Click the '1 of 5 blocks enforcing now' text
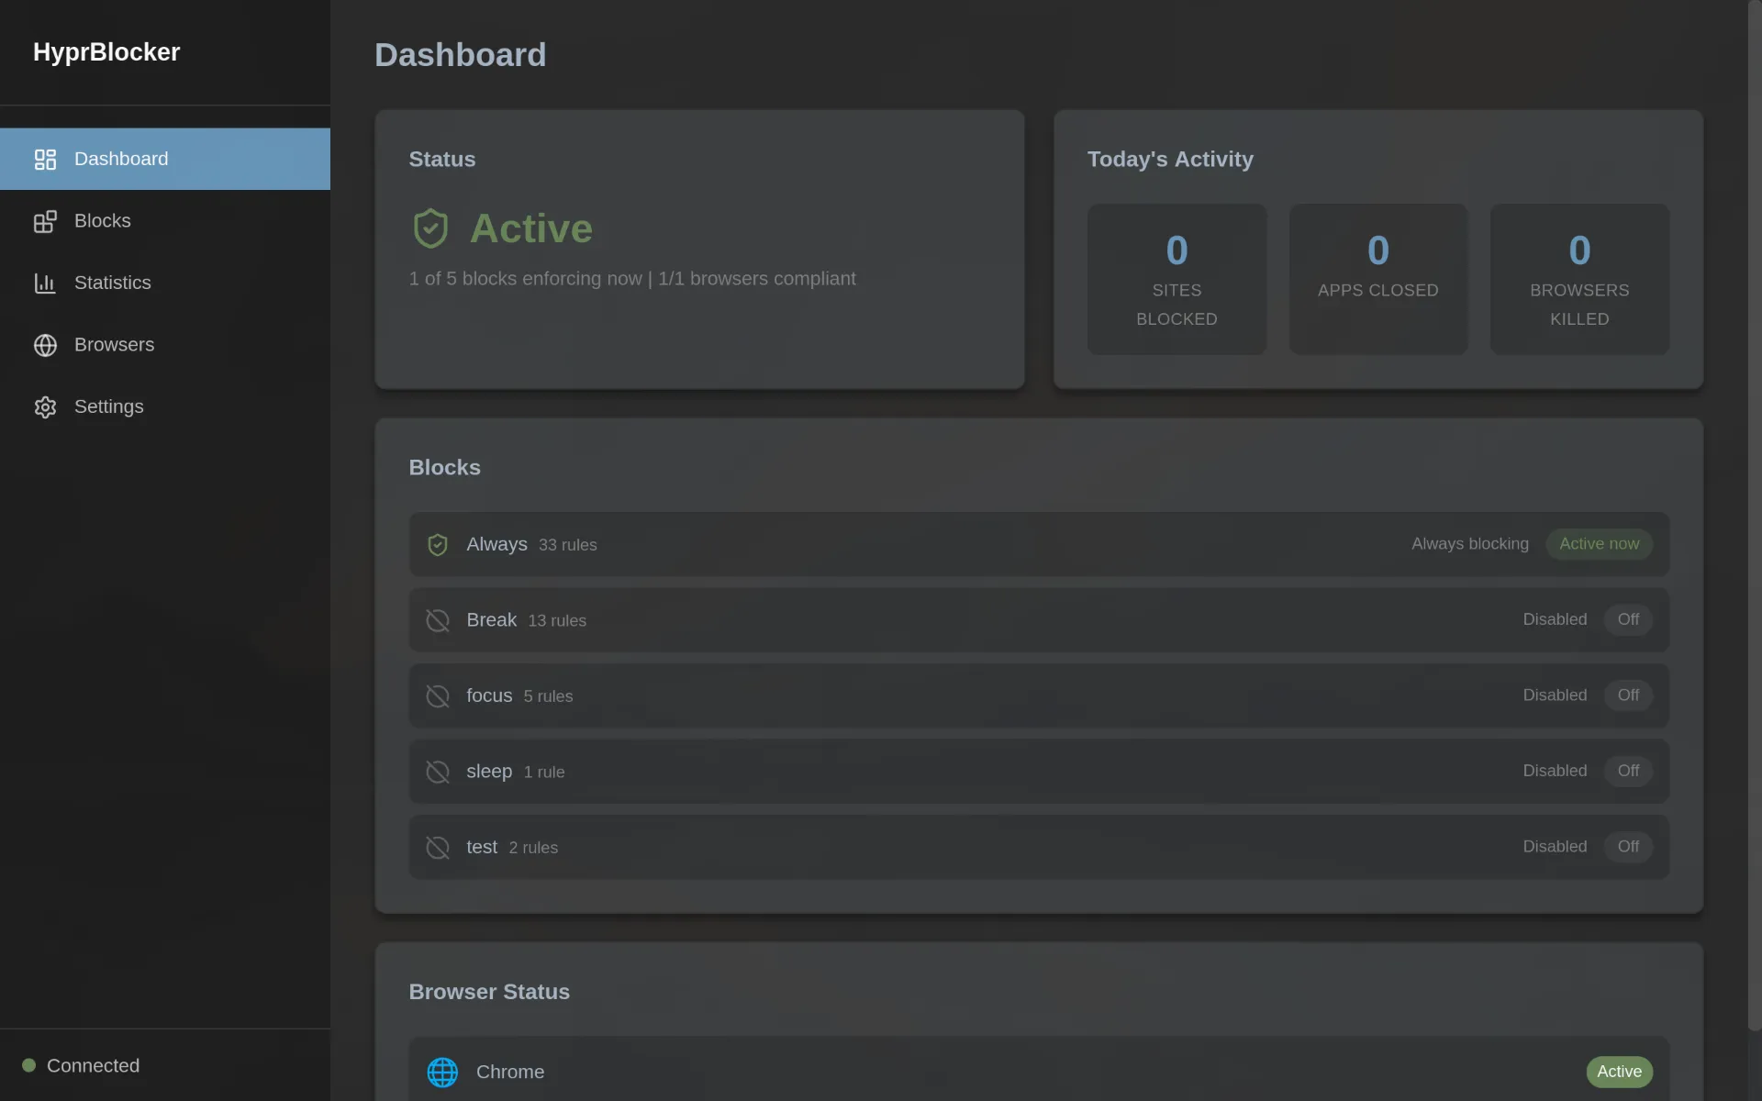The width and height of the screenshot is (1762, 1101). tap(526, 278)
